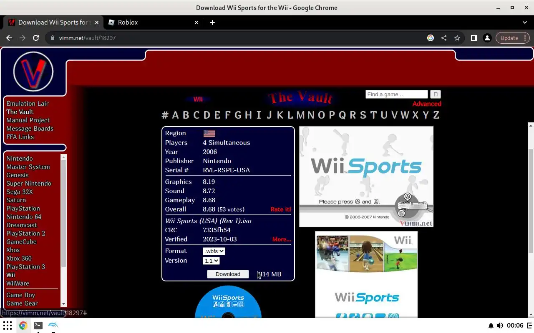
Task: Browse games starting with letter A
Action: [175, 115]
